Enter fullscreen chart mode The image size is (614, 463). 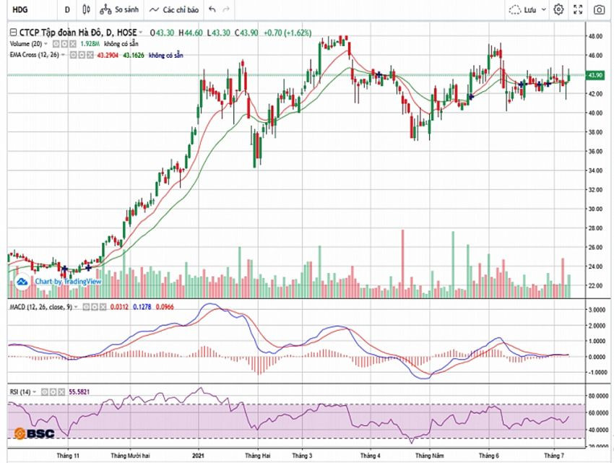tap(578, 9)
